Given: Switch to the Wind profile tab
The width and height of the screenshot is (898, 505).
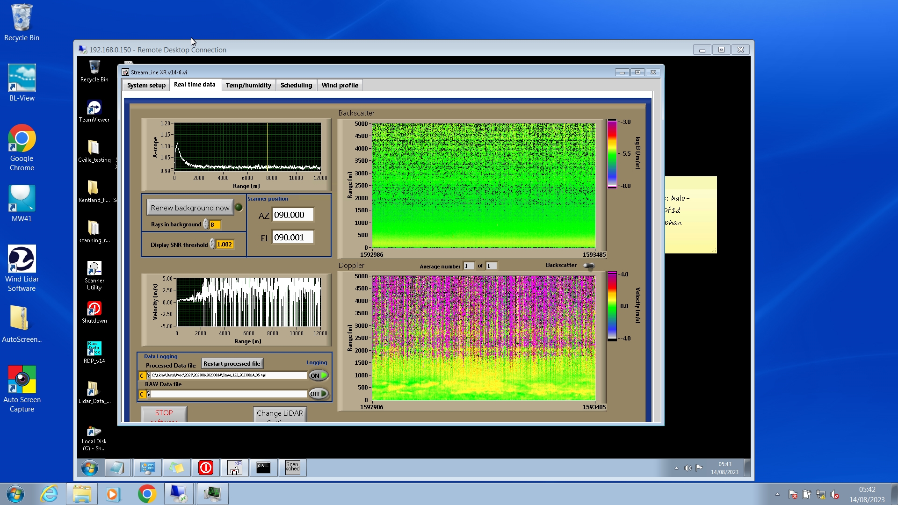Looking at the screenshot, I should pyautogui.click(x=340, y=85).
